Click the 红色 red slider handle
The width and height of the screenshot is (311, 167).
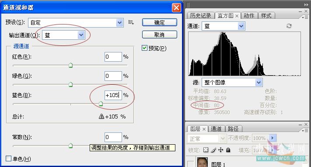pos(70,65)
